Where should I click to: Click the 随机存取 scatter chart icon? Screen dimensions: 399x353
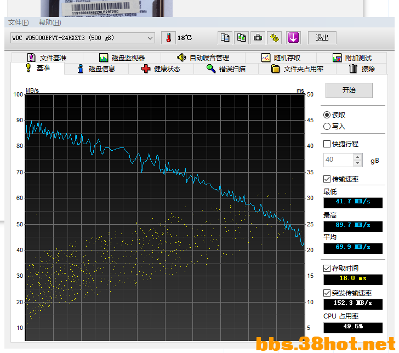pos(266,58)
